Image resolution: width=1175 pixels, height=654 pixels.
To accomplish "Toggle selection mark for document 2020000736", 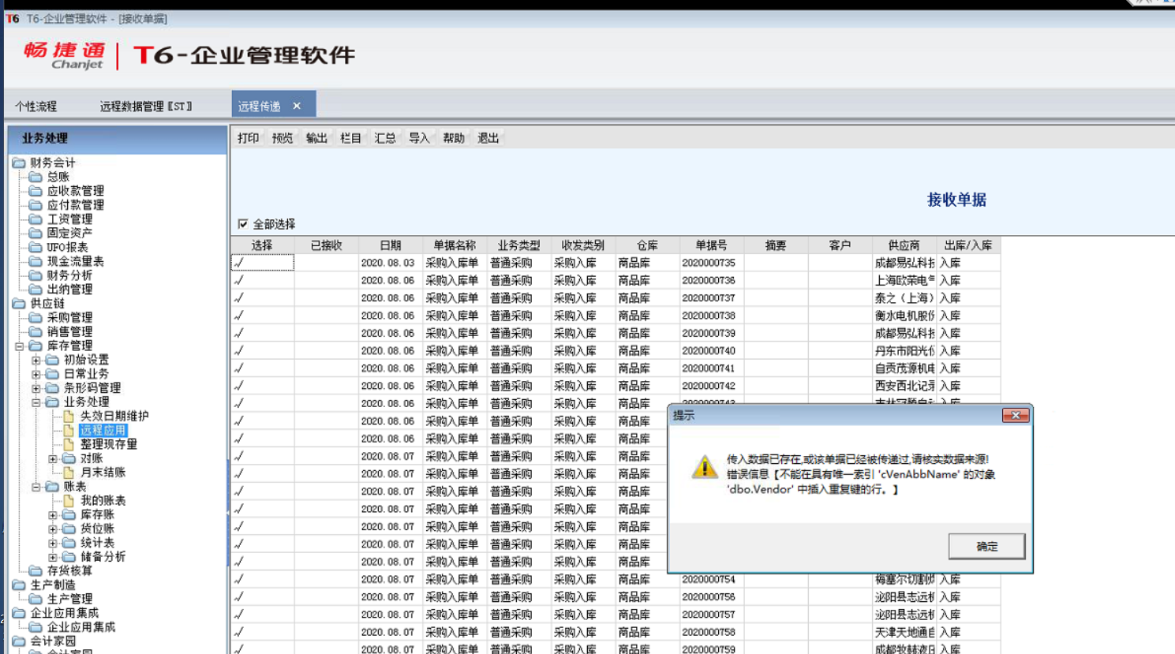I will pos(262,280).
